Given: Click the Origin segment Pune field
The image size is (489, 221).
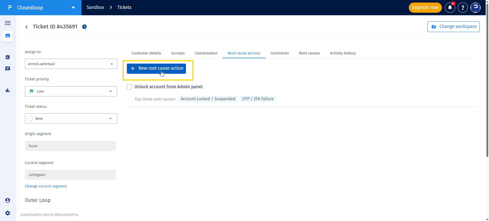Looking at the screenshot, I should (x=70, y=146).
